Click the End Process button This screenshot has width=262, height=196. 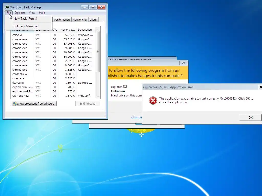click(x=88, y=104)
